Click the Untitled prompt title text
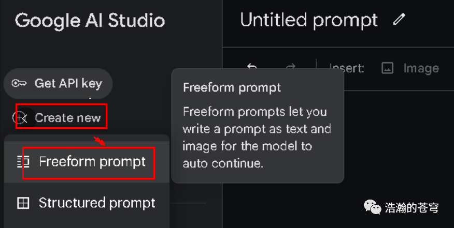Image resolution: width=454 pixels, height=228 pixels. pos(309,20)
